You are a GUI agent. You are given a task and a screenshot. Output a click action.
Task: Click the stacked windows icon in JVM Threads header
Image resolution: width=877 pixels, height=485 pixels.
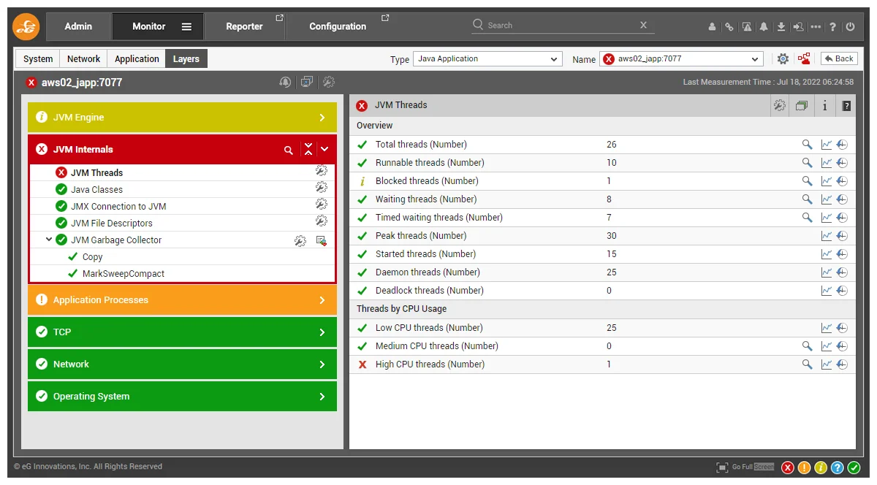point(802,106)
